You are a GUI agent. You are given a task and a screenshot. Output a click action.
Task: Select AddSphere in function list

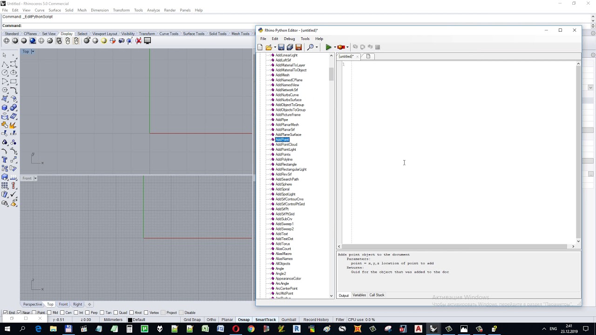[284, 184]
